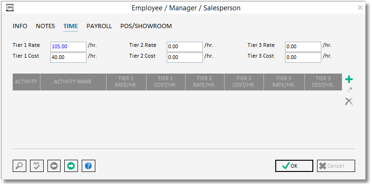This screenshot has height=186, width=372.
Task: Click the Tier 3 Cost field
Action: pos(303,58)
